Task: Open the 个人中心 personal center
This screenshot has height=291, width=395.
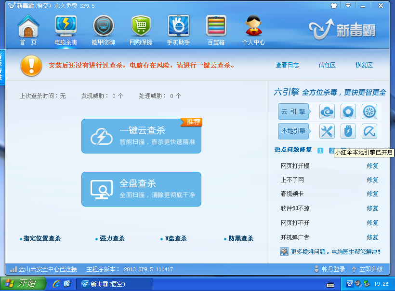Action: [253, 30]
